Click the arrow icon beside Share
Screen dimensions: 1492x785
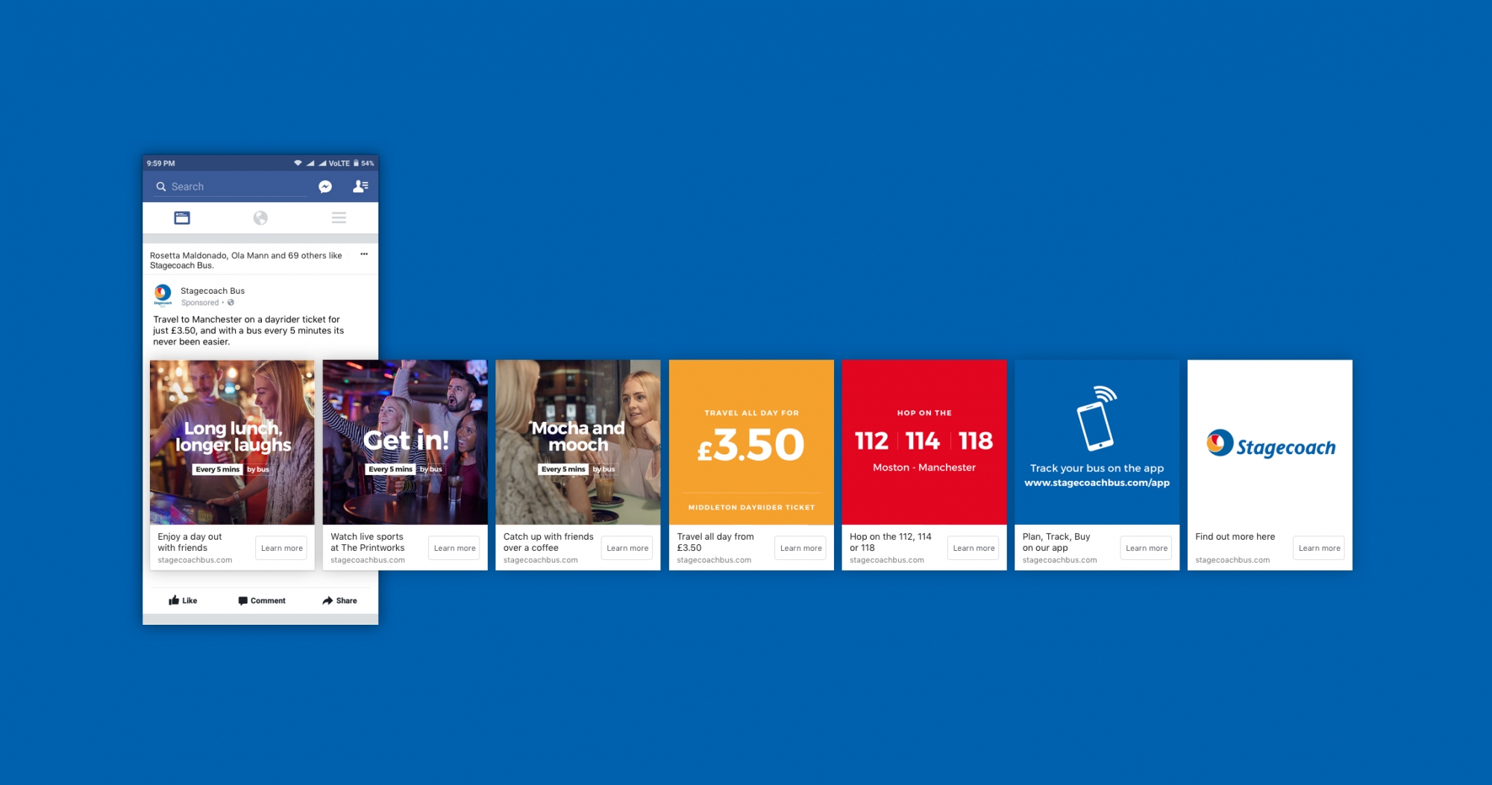pos(327,600)
